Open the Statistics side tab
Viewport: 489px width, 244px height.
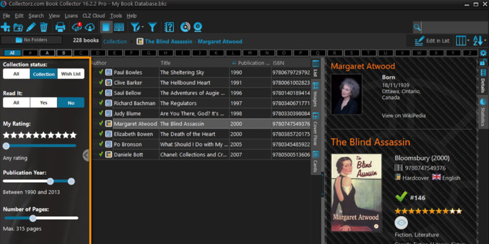483,112
